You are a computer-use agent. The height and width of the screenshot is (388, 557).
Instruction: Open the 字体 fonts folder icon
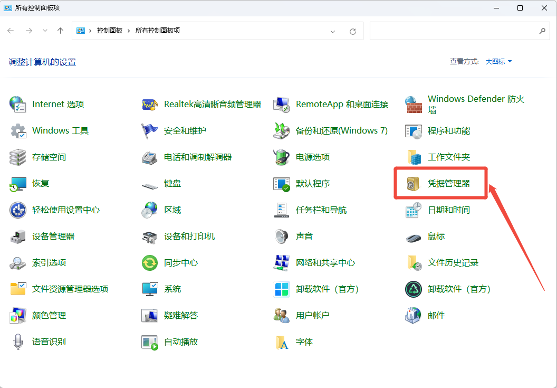(x=281, y=342)
